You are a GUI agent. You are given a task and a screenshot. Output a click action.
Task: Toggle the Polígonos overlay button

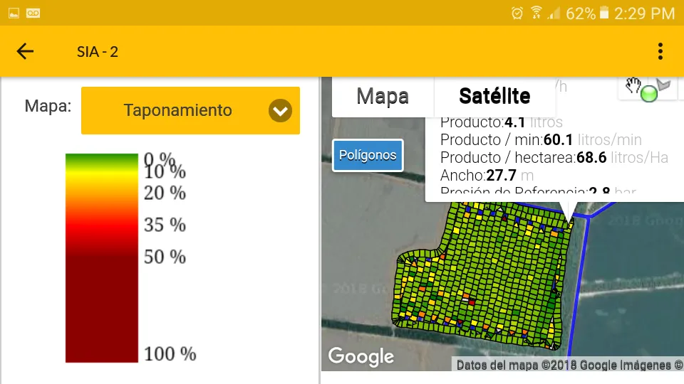pos(368,155)
